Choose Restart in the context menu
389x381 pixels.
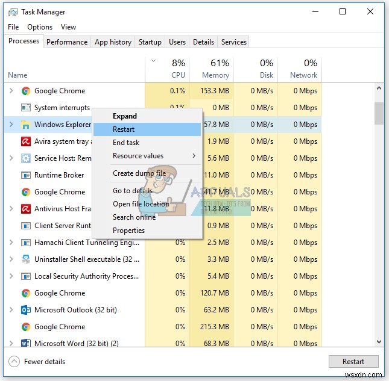[147, 129]
